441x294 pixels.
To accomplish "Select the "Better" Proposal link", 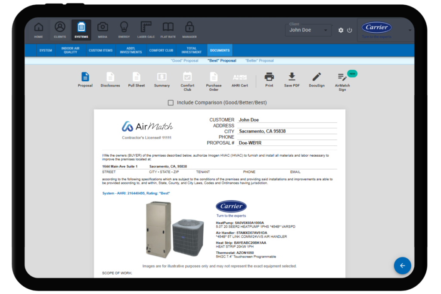I will 259,61.
